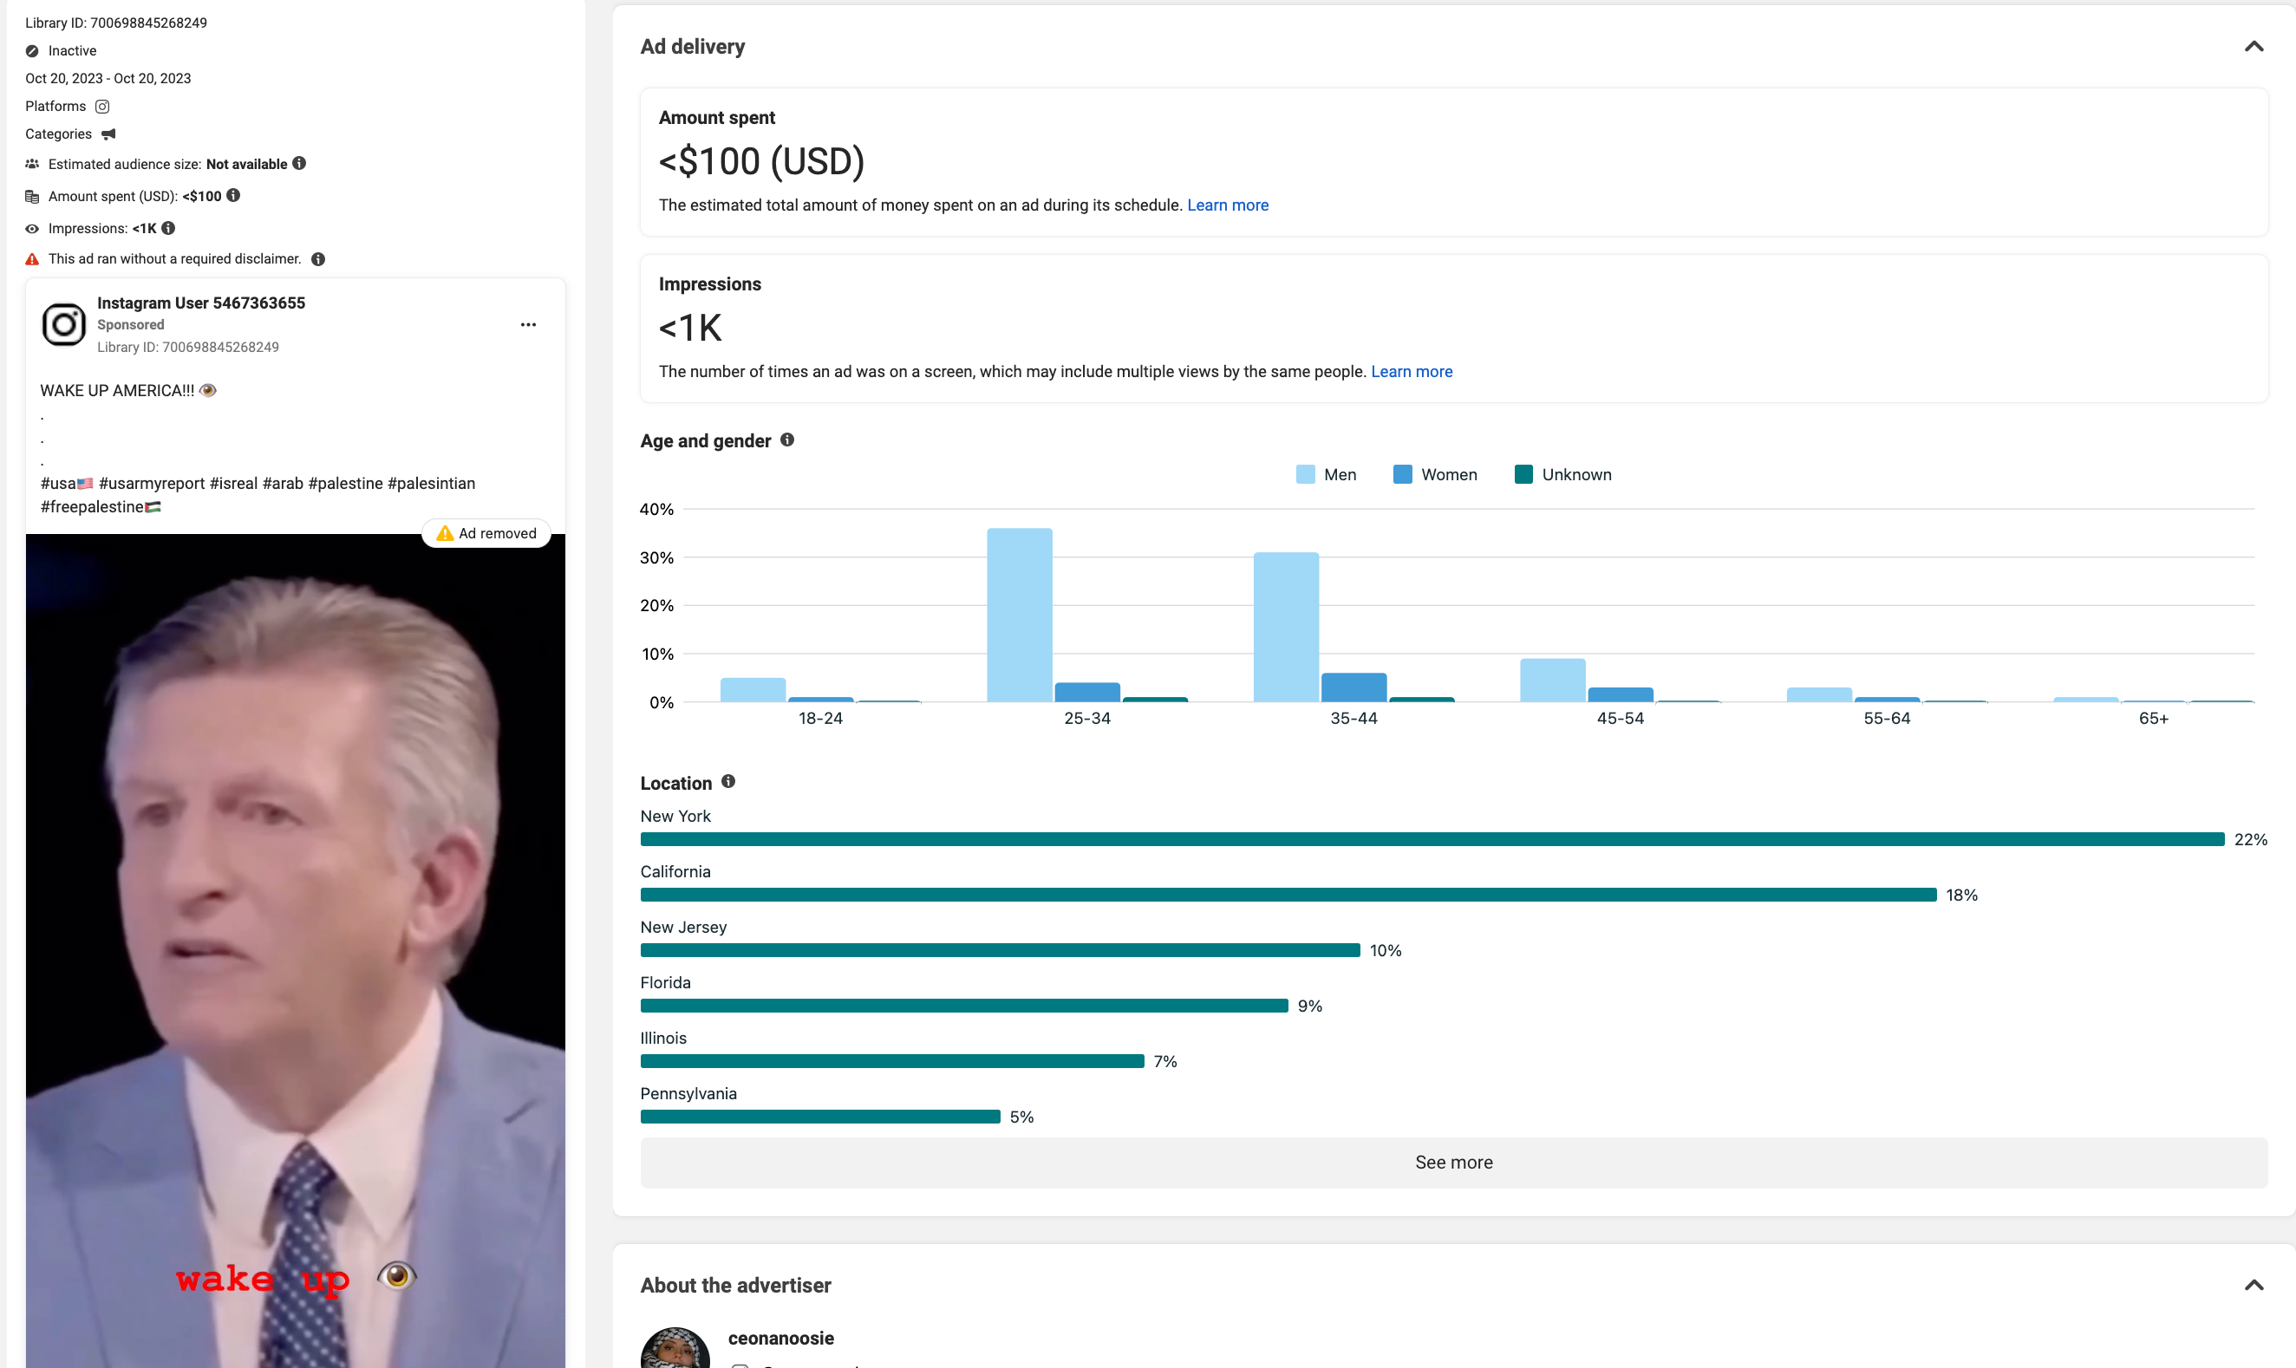Click the Age and gender info icon
2296x1368 pixels.
(x=787, y=440)
